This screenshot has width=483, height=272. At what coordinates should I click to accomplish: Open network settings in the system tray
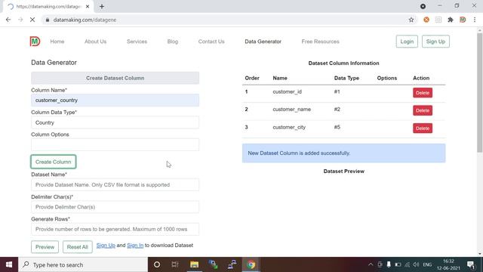point(408,264)
